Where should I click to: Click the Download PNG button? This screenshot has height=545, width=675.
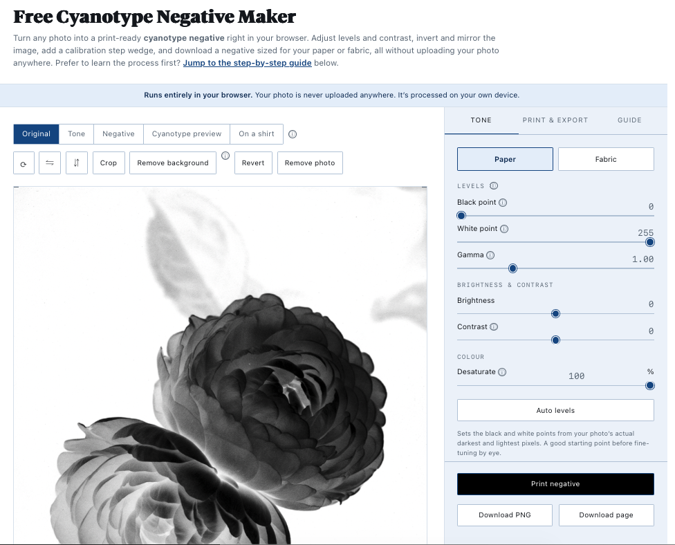[505, 515]
